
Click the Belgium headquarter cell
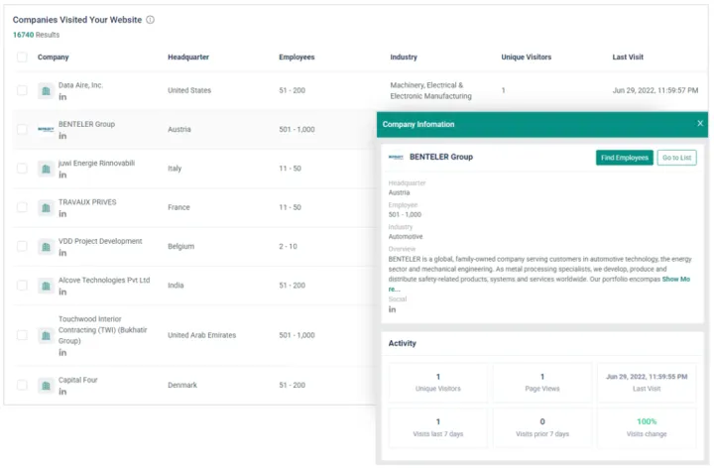click(x=180, y=246)
